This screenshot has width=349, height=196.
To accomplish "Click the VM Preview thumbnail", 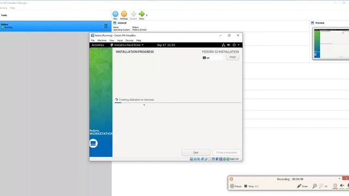I will pyautogui.click(x=331, y=44).
